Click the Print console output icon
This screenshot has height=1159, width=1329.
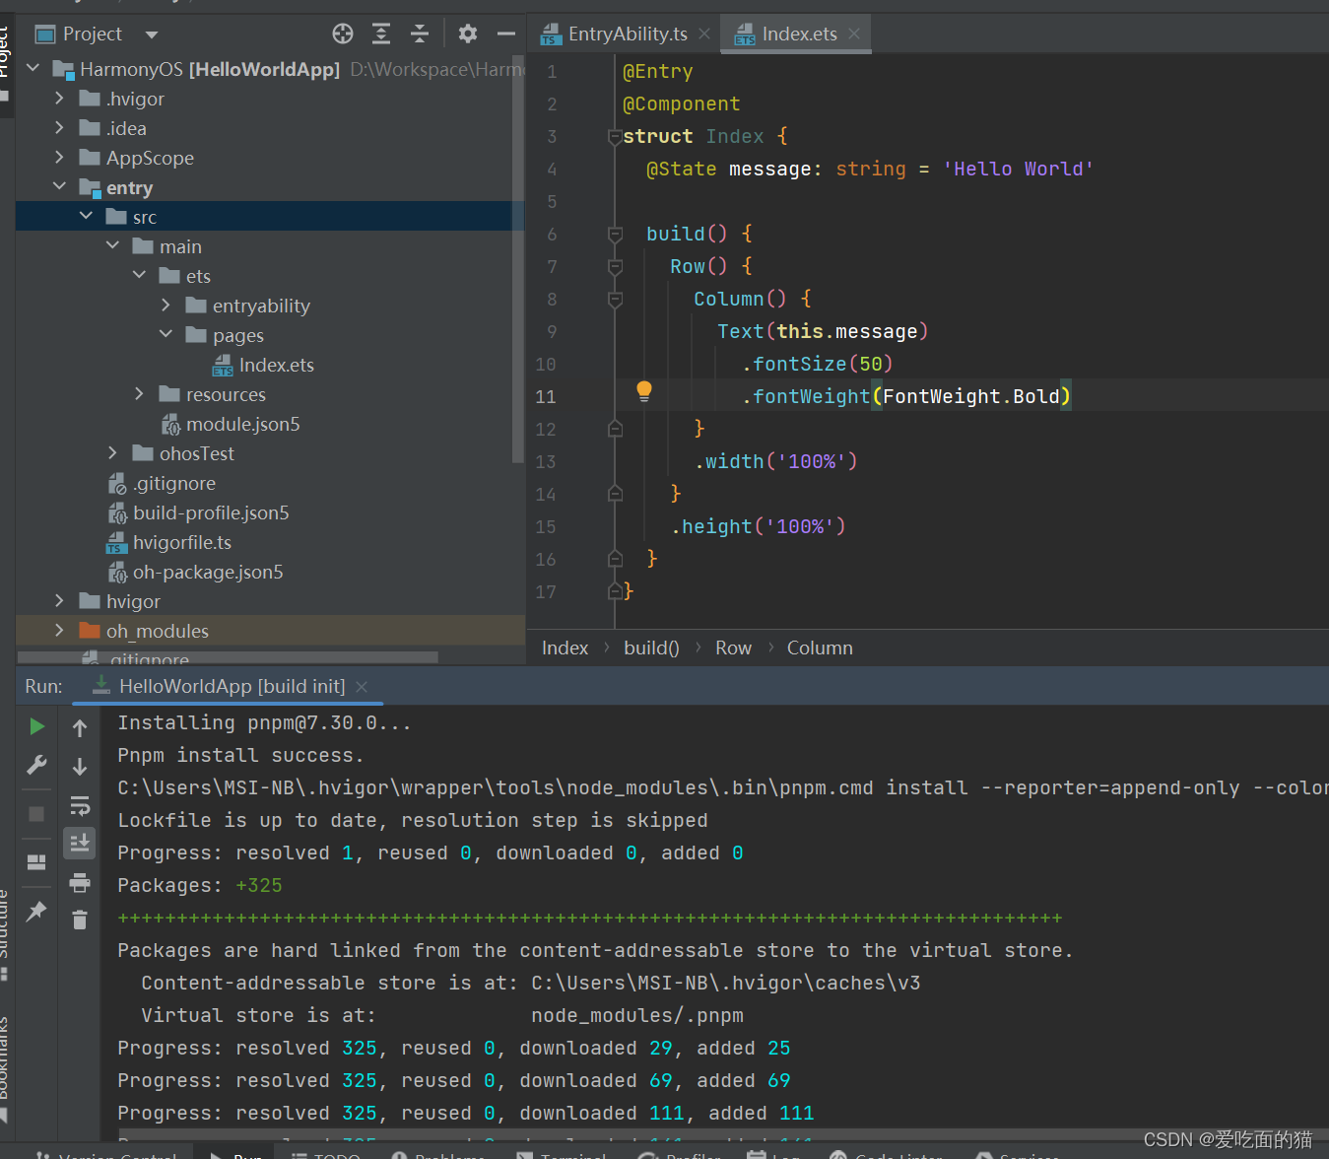click(x=80, y=882)
